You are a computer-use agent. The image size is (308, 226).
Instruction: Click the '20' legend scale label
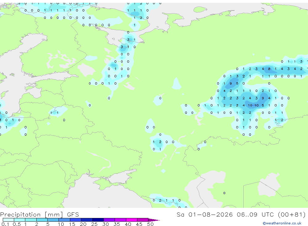(x=83, y=224)
